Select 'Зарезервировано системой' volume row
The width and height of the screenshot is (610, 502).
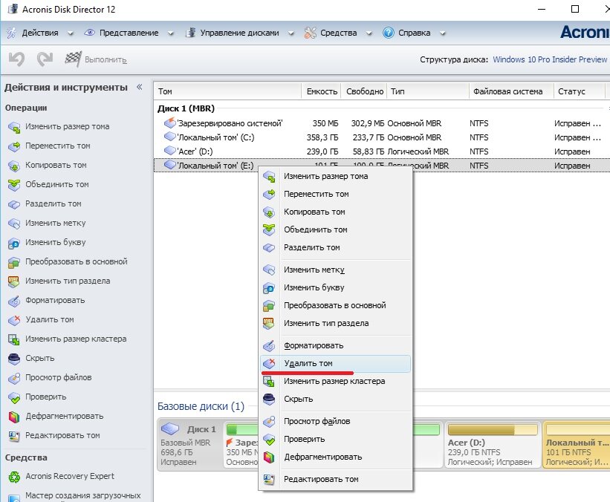coord(382,124)
